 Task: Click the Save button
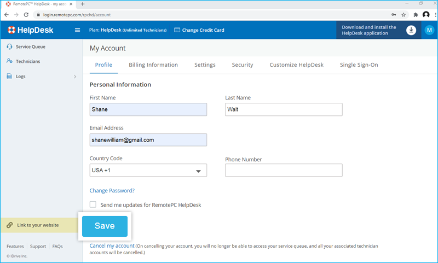pyautogui.click(x=105, y=226)
